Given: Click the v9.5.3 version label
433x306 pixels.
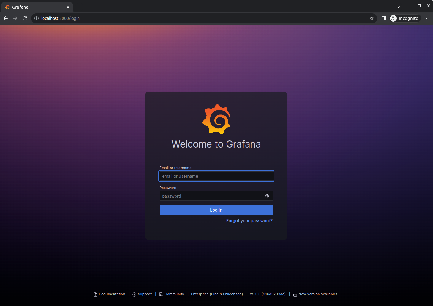Looking at the screenshot, I should 268,294.
